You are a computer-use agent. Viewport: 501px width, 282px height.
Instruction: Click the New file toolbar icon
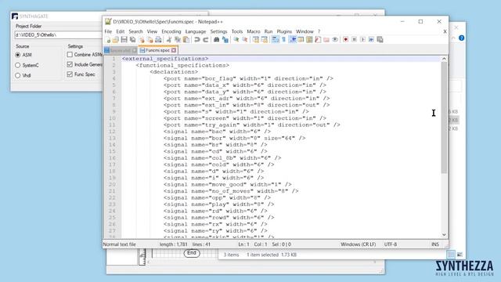coord(108,40)
